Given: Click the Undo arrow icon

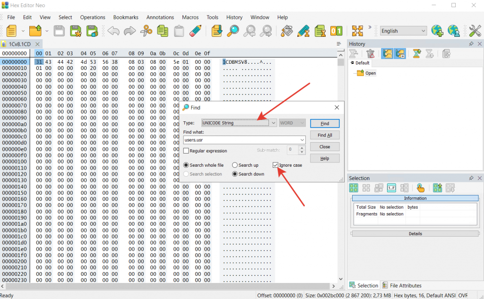Looking at the screenshot, I should [113, 31].
